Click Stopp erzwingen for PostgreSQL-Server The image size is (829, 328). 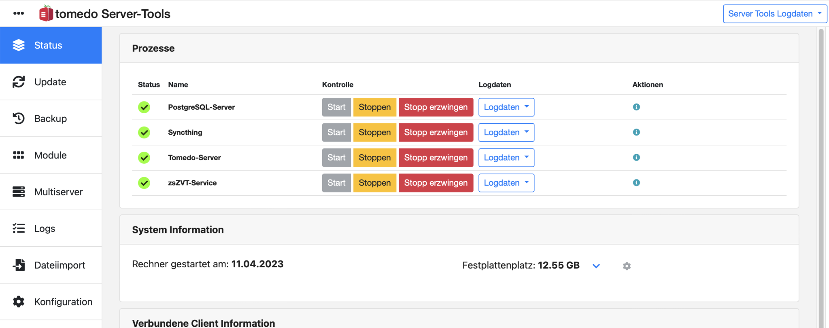436,107
